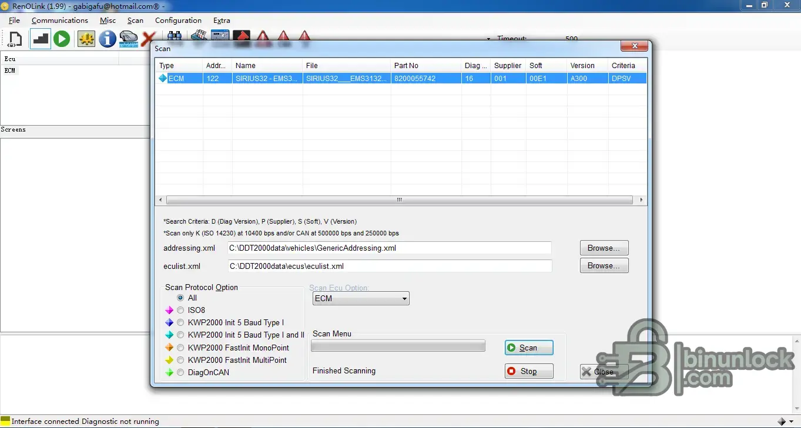Screen dimensions: 801x428
Task: Click the blue diamond icon on ECM row
Action: click(x=163, y=78)
